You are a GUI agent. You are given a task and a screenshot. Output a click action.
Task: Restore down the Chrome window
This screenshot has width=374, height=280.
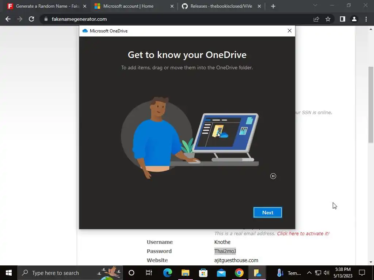[x=349, y=5]
